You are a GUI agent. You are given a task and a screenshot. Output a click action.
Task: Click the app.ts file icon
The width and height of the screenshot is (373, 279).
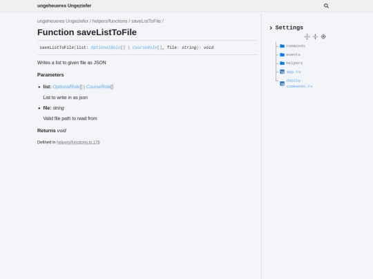282,72
